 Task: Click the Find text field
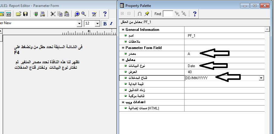coord(168,14)
